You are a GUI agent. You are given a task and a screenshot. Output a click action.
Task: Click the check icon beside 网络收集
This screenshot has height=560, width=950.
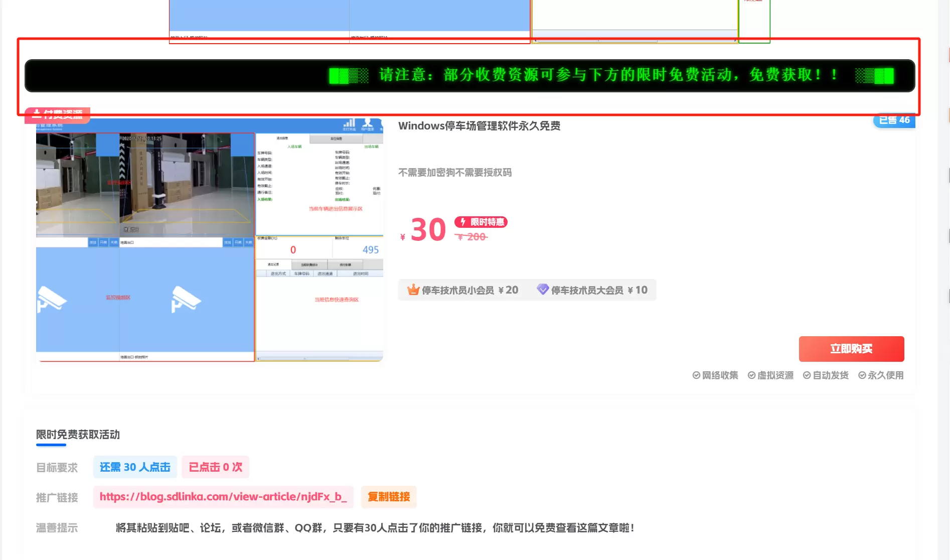[696, 375]
